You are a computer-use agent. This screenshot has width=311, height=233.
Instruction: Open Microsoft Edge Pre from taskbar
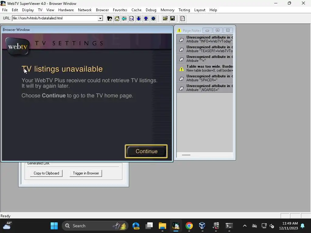point(136,226)
